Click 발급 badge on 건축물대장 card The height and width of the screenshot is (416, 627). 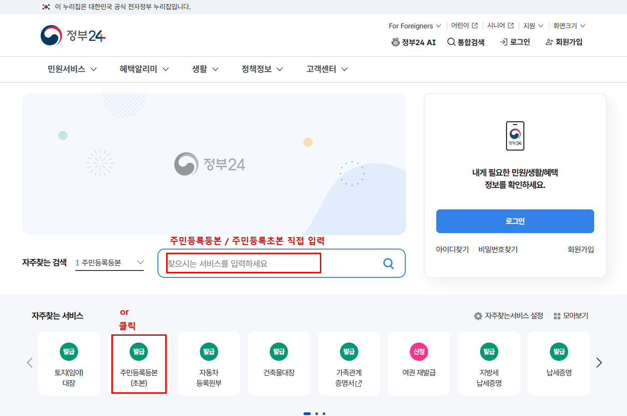279,352
